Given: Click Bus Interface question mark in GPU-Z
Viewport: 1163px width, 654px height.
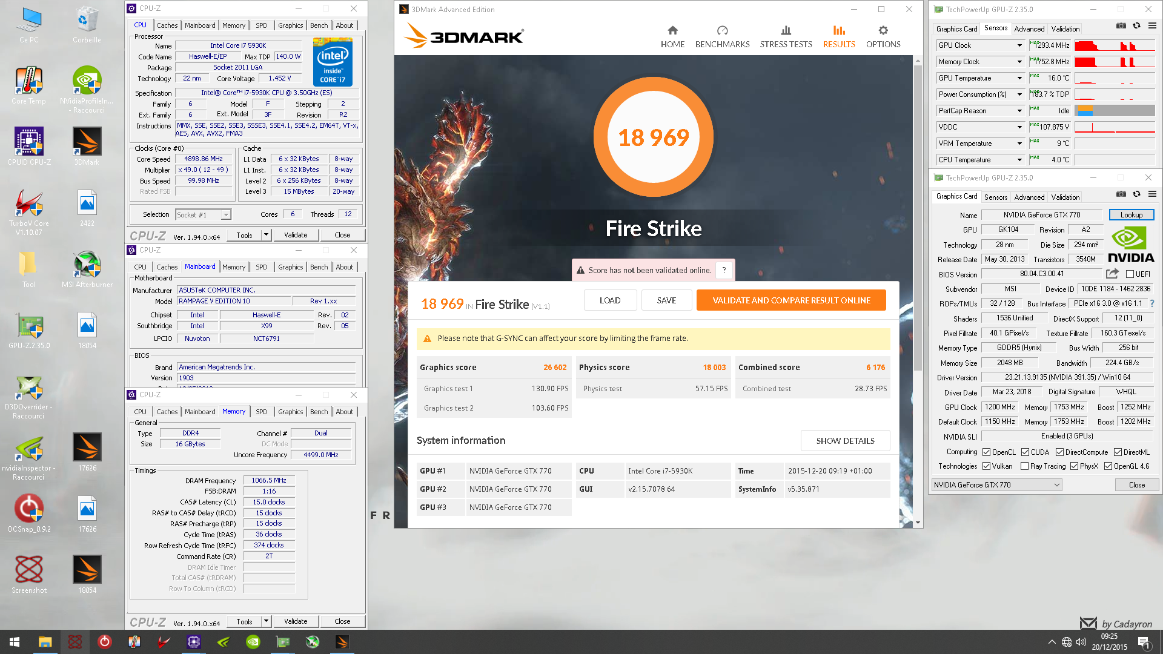Looking at the screenshot, I should click(1152, 303).
